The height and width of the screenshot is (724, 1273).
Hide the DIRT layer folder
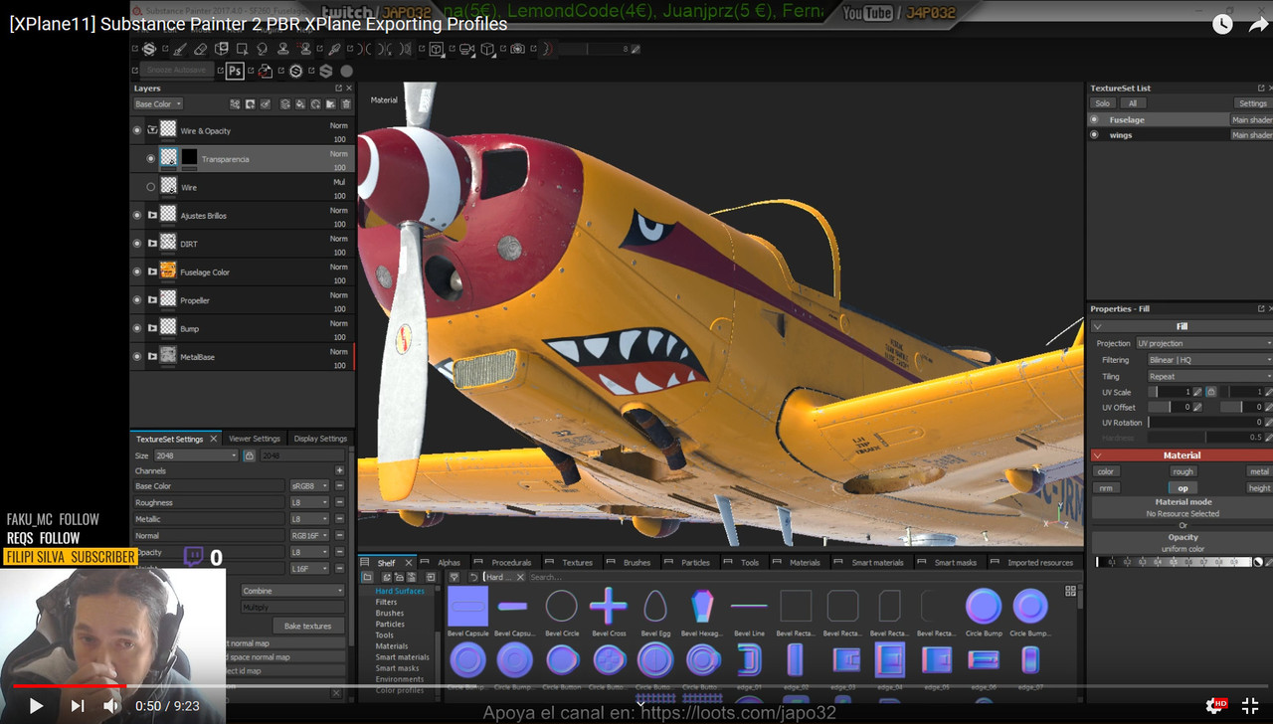[x=137, y=243]
